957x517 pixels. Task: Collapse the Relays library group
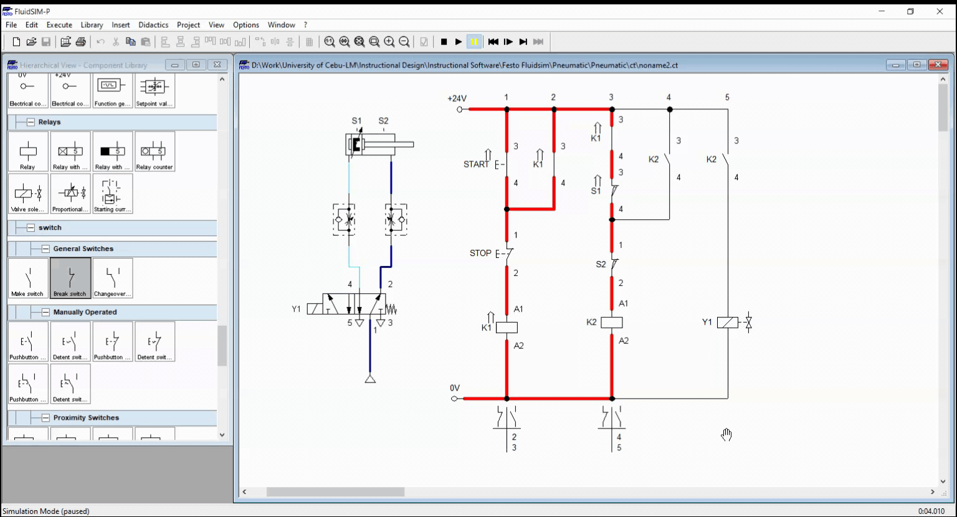pyautogui.click(x=31, y=122)
